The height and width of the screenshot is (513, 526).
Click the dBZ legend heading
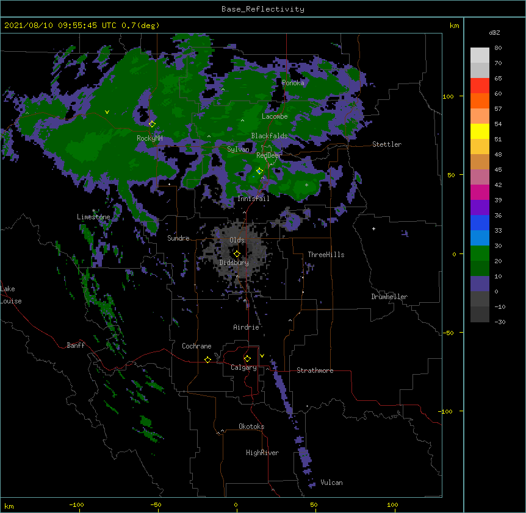pyautogui.click(x=494, y=32)
